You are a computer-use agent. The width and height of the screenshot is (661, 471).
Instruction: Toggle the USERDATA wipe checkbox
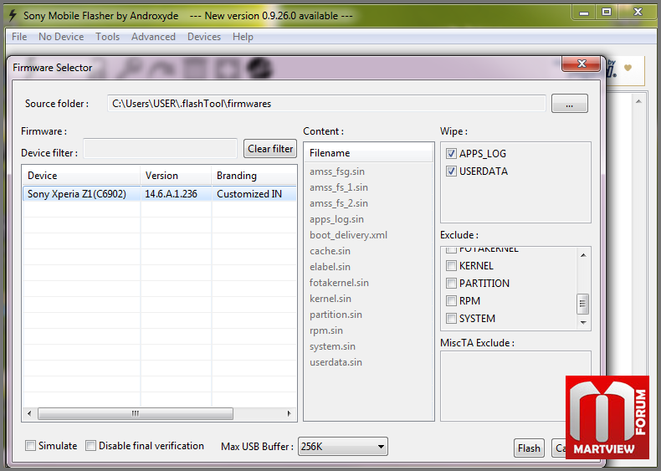(451, 172)
